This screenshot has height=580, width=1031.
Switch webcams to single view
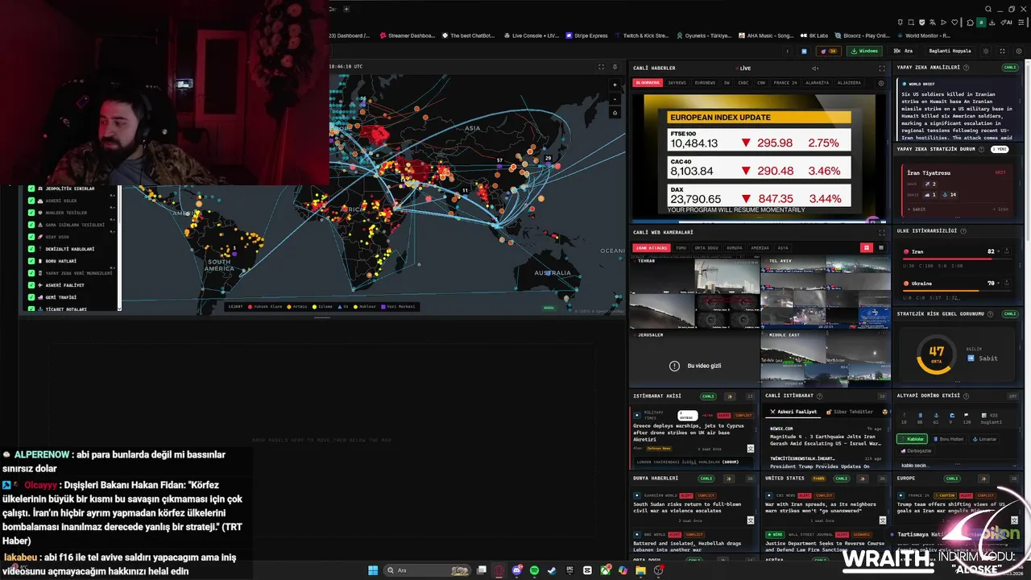tap(880, 248)
